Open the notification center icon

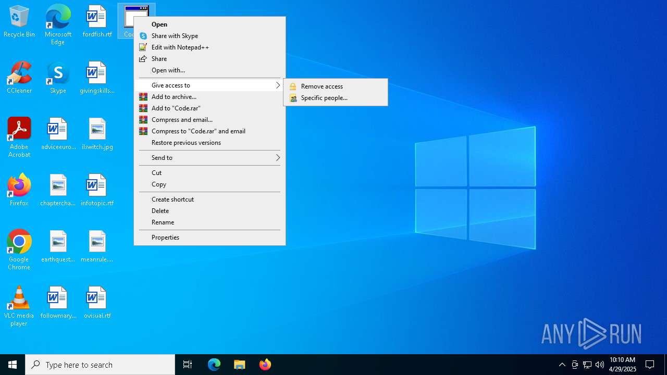click(650, 365)
